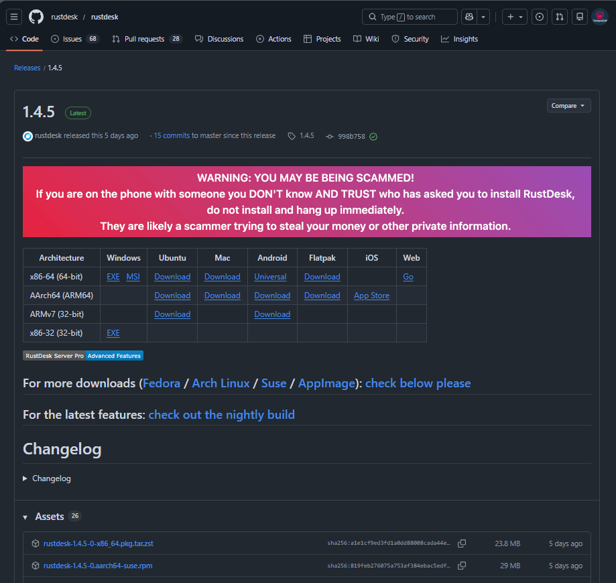Open the iOS App Store link
The image size is (616, 583).
(x=371, y=296)
